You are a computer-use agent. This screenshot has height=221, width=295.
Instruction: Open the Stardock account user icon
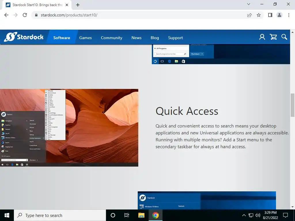pyautogui.click(x=262, y=37)
